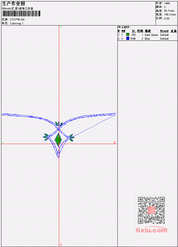Click the stitch count value '1400'
This screenshot has width=178, height=247.
[x=167, y=3]
